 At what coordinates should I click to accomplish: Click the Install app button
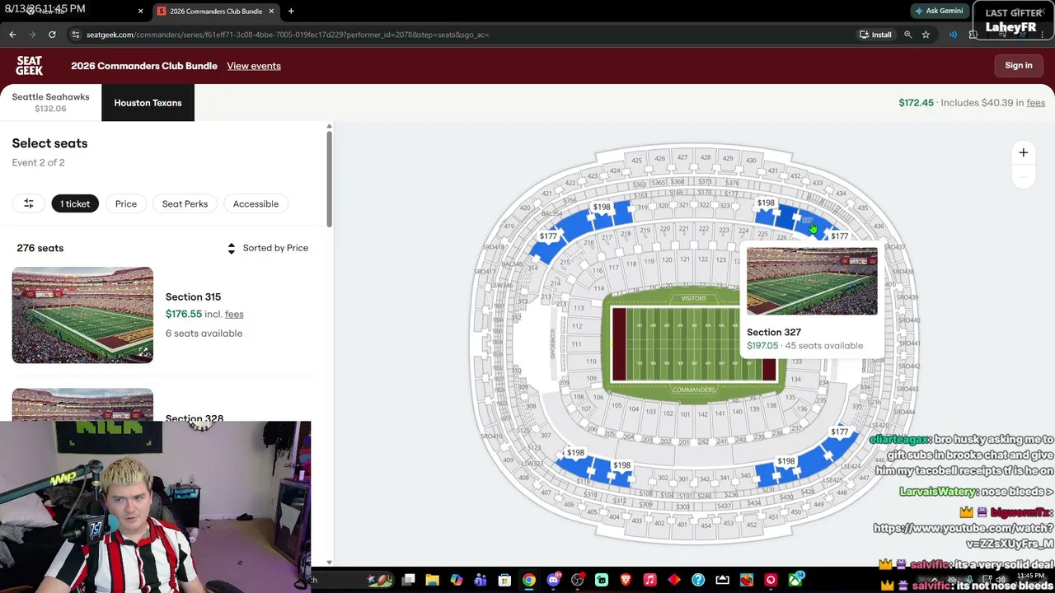[875, 35]
